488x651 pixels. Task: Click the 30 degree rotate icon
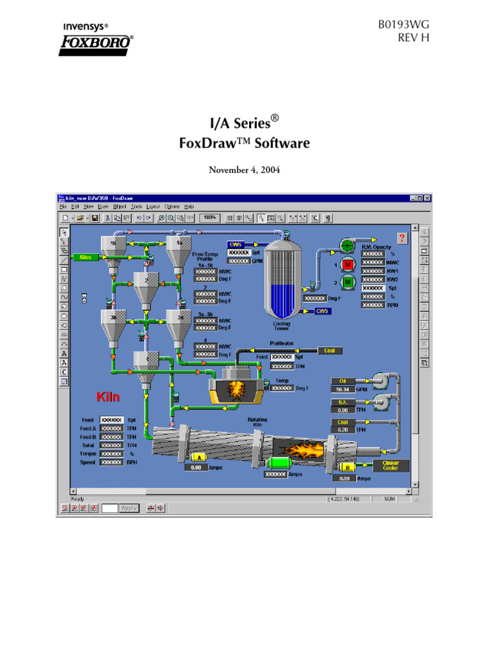point(74,508)
